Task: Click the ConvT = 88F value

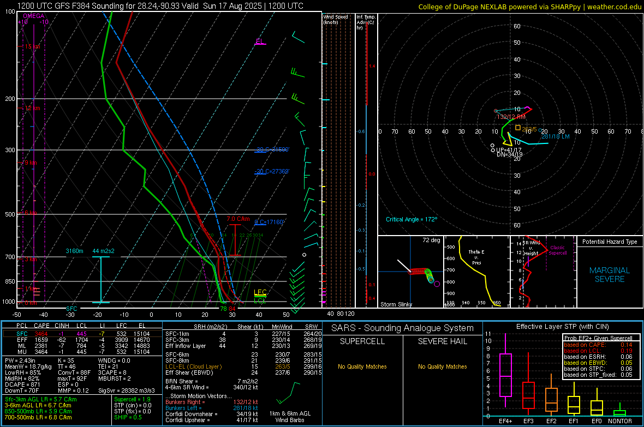Action: tap(74, 372)
